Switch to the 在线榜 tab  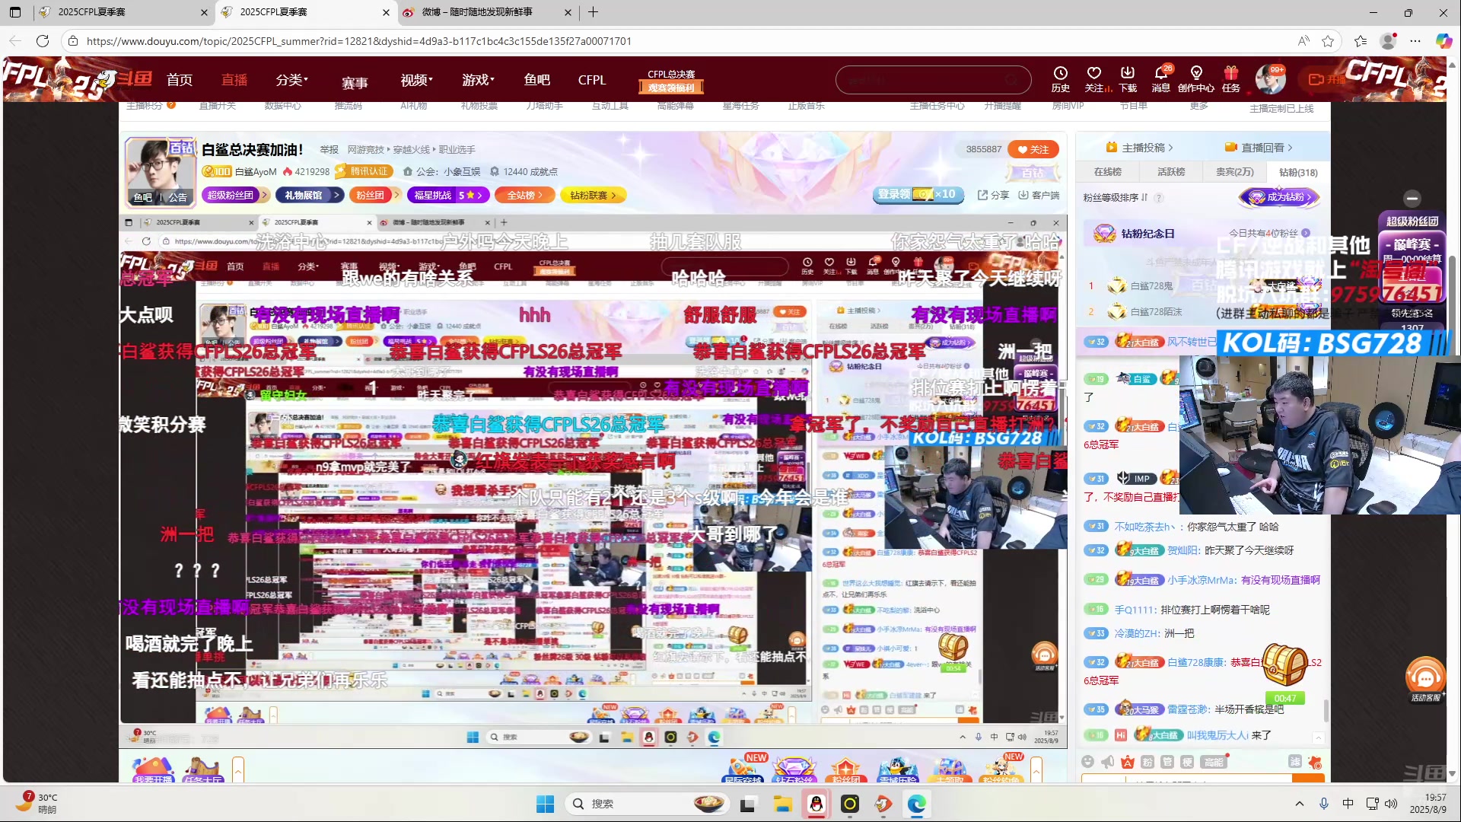[1108, 172]
